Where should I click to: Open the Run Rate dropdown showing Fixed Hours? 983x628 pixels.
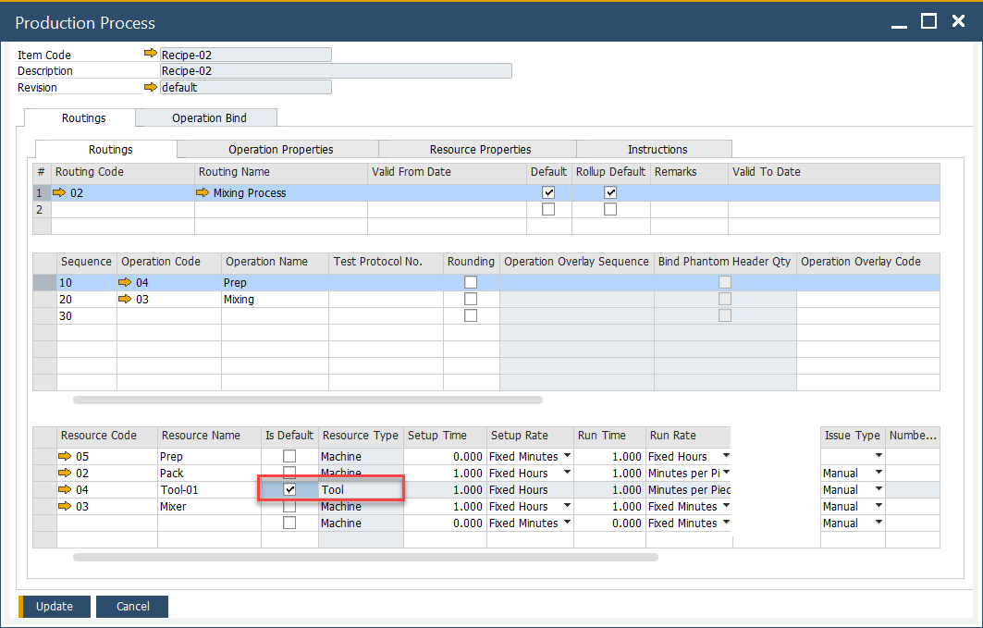click(x=726, y=456)
